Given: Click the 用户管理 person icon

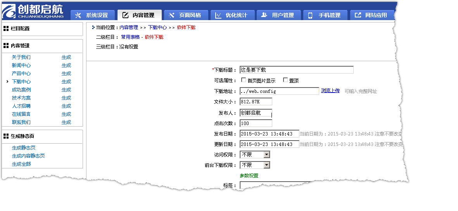Looking at the screenshot, I should pyautogui.click(x=264, y=15).
